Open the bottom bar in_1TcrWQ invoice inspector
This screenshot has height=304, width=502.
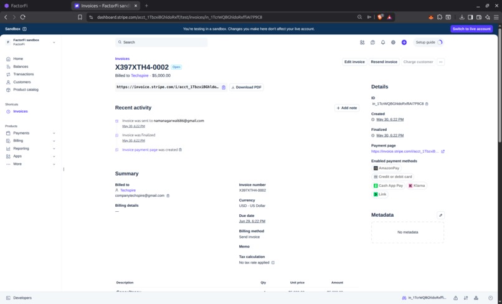click(424, 298)
